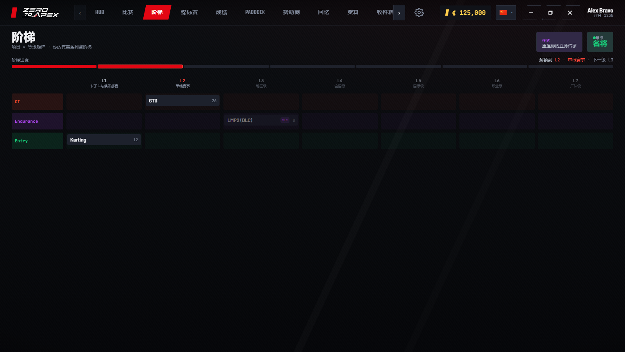Click the second red ladder progress segment
The width and height of the screenshot is (625, 352).
point(140,66)
